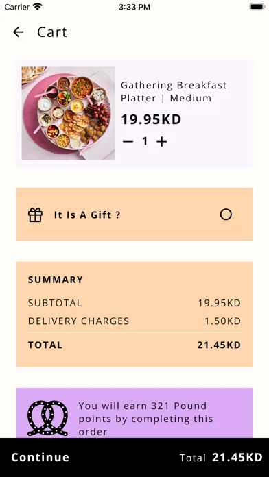Tap the Summary TOTAL amount row
The image size is (269, 477).
click(134, 345)
